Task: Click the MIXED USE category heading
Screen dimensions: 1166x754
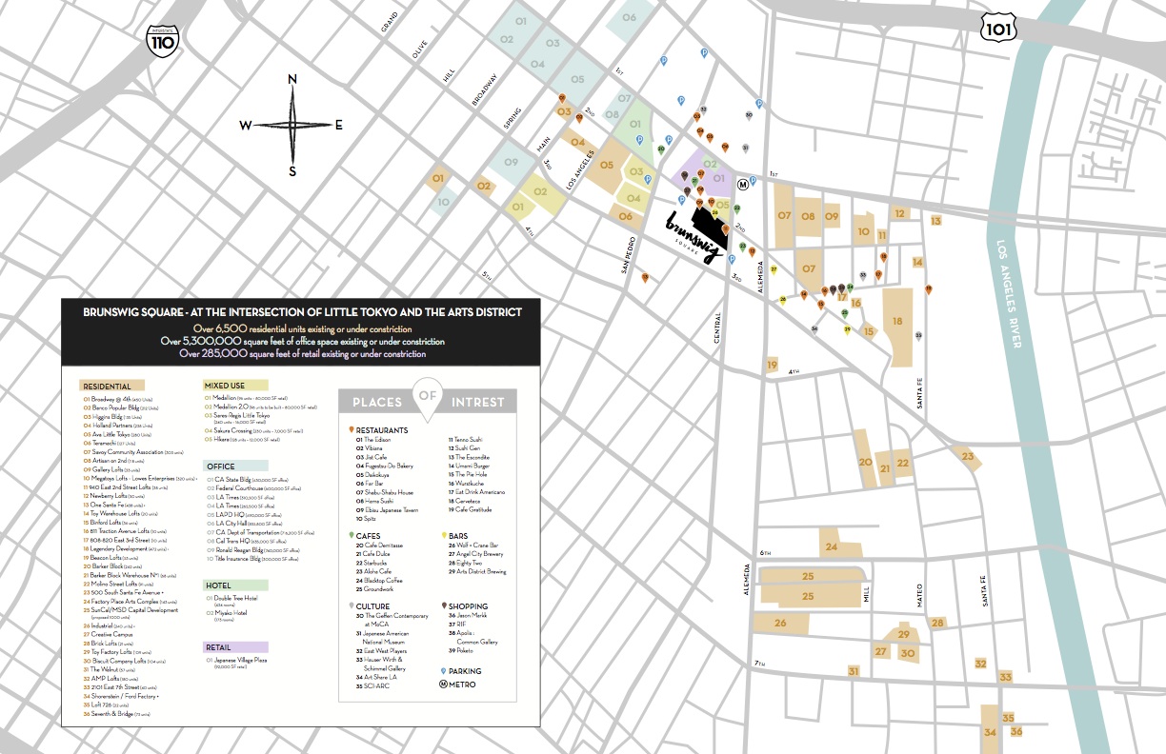Action: click(x=235, y=386)
